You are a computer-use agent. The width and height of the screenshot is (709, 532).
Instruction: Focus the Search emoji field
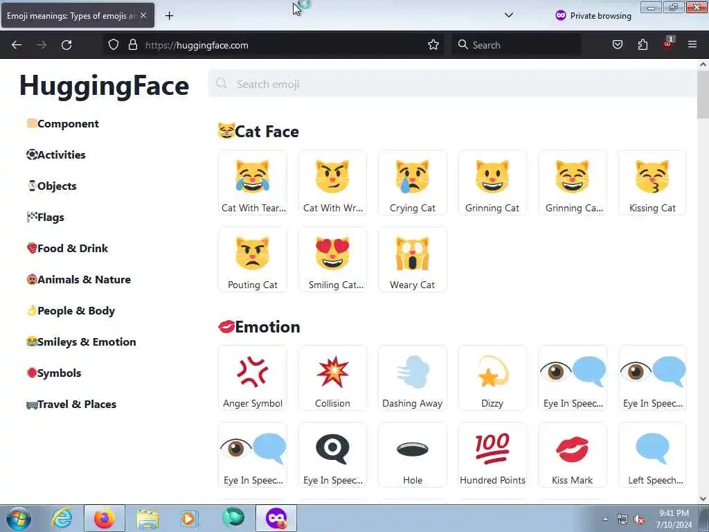[x=452, y=84]
